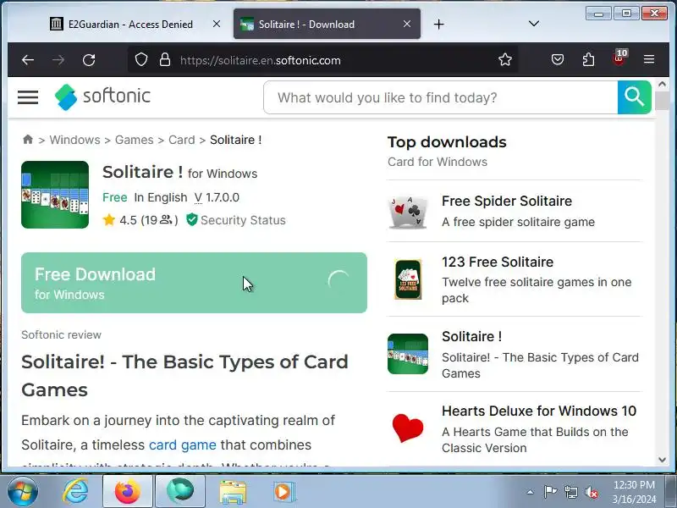
Task: Click the blue search magnifier button
Action: point(634,97)
